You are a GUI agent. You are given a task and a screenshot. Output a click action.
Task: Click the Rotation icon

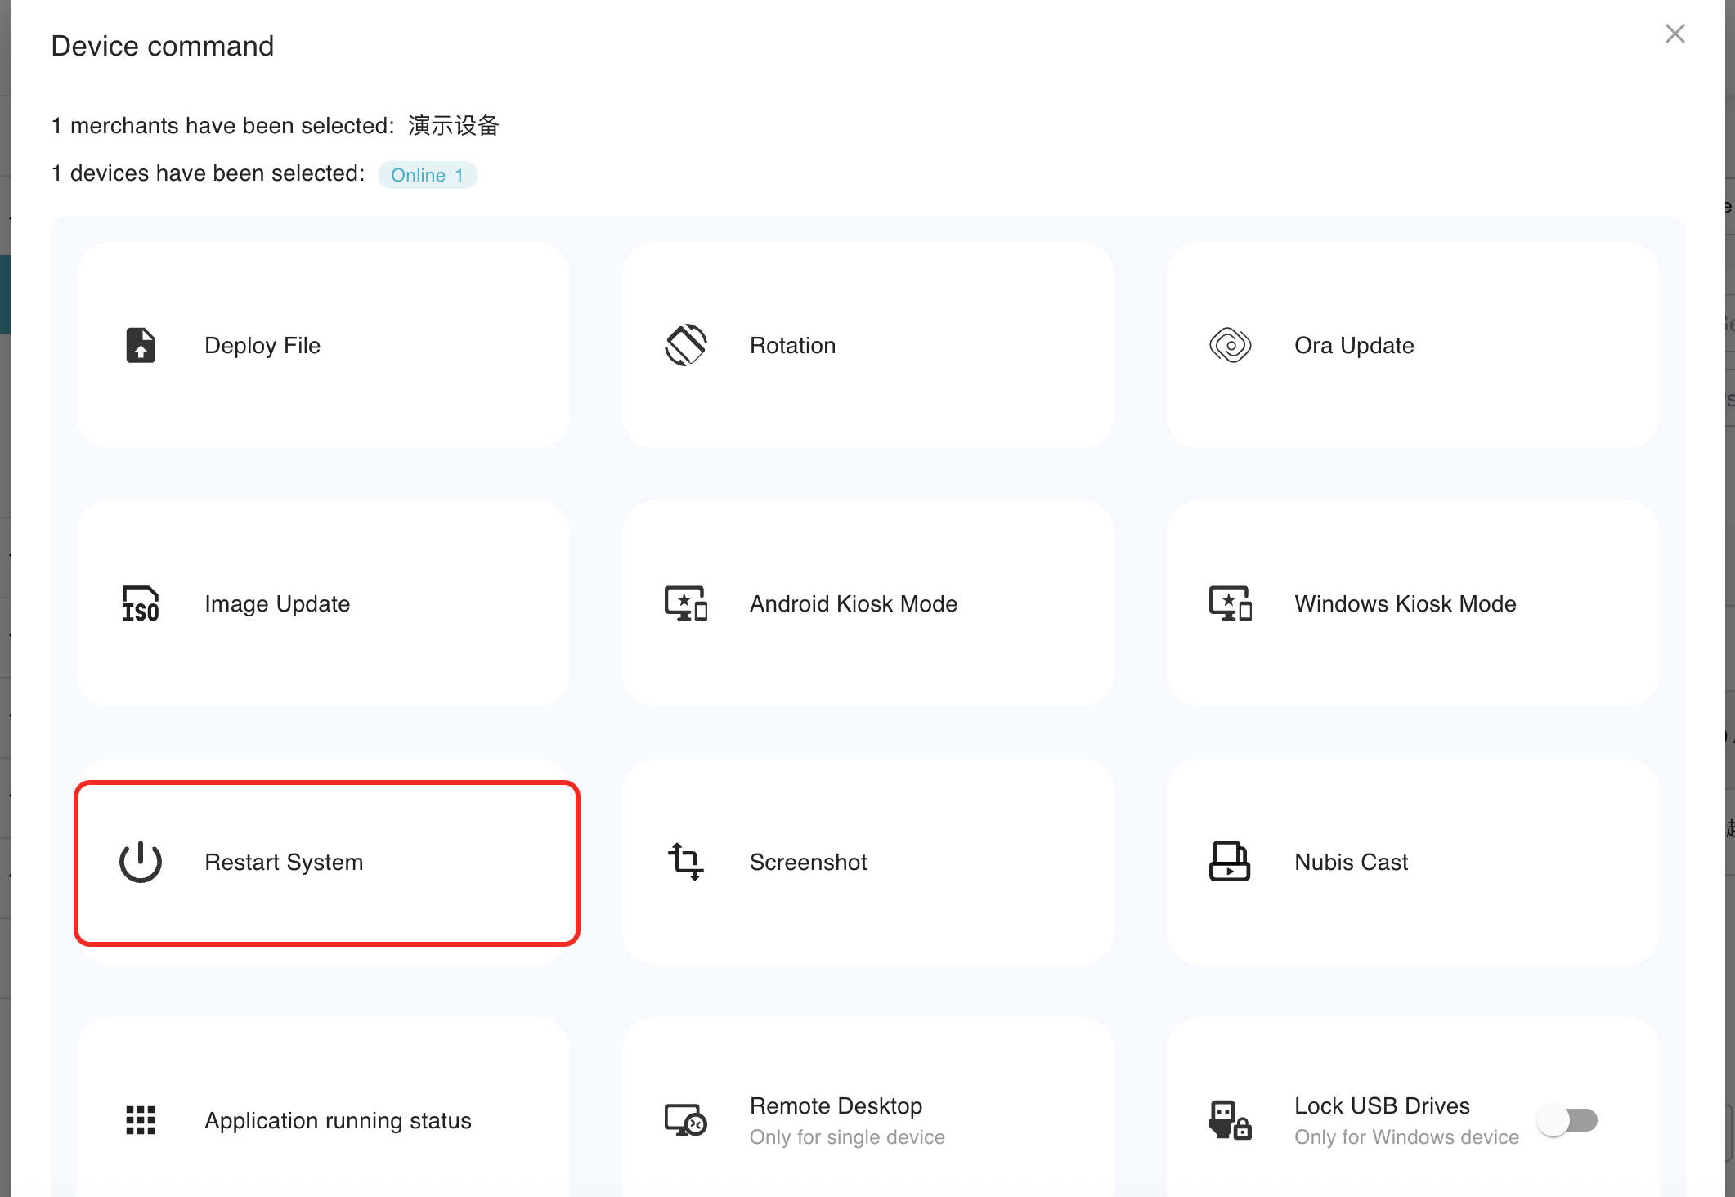685,345
